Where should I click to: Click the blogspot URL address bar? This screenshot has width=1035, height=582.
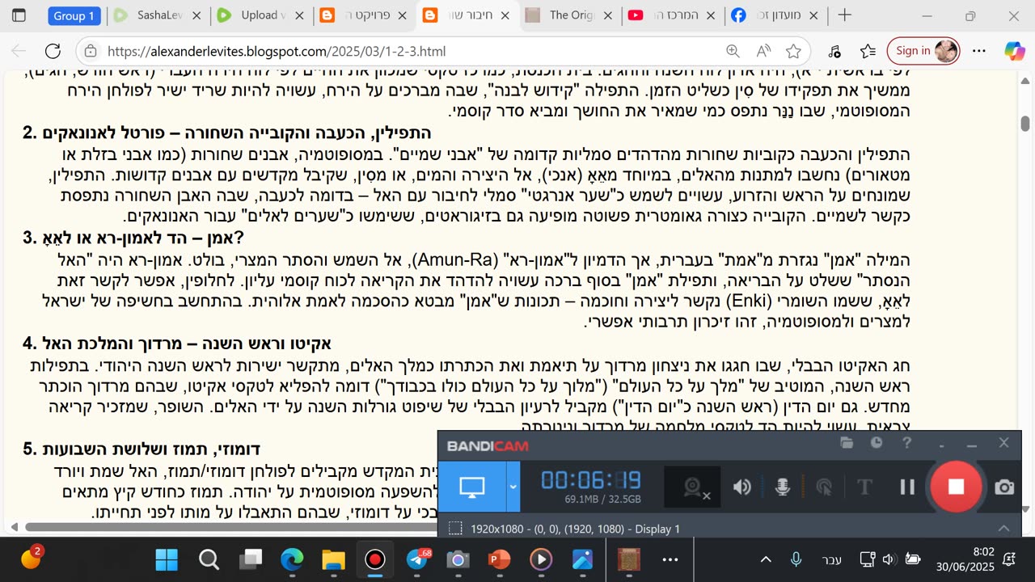click(275, 51)
